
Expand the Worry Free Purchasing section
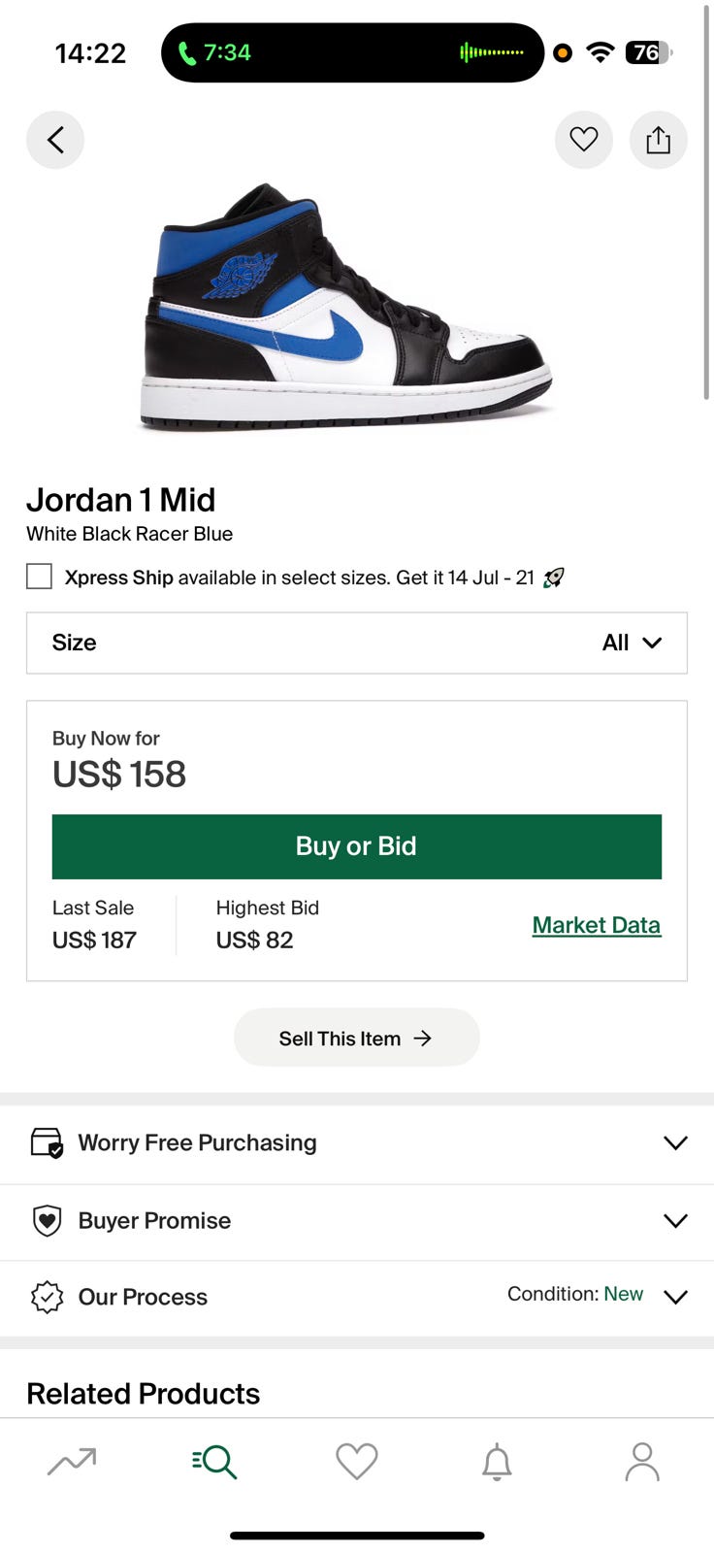coord(356,1142)
